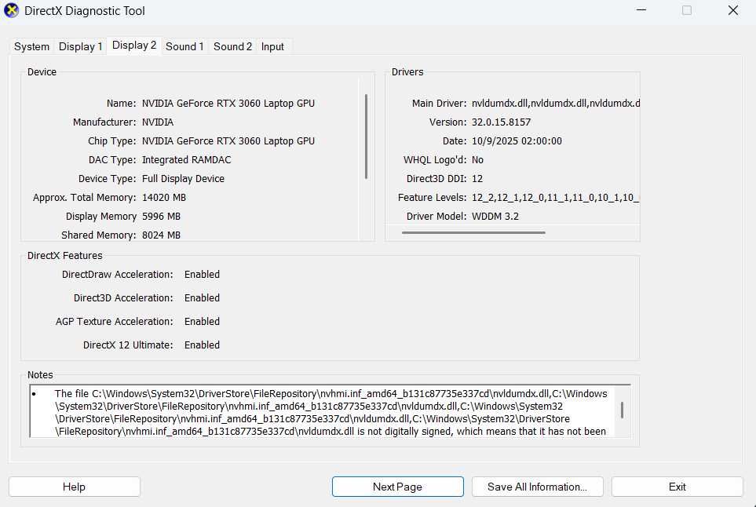Viewport: 756px width, 507px height.
Task: Switch to the Input tab
Action: [272, 47]
